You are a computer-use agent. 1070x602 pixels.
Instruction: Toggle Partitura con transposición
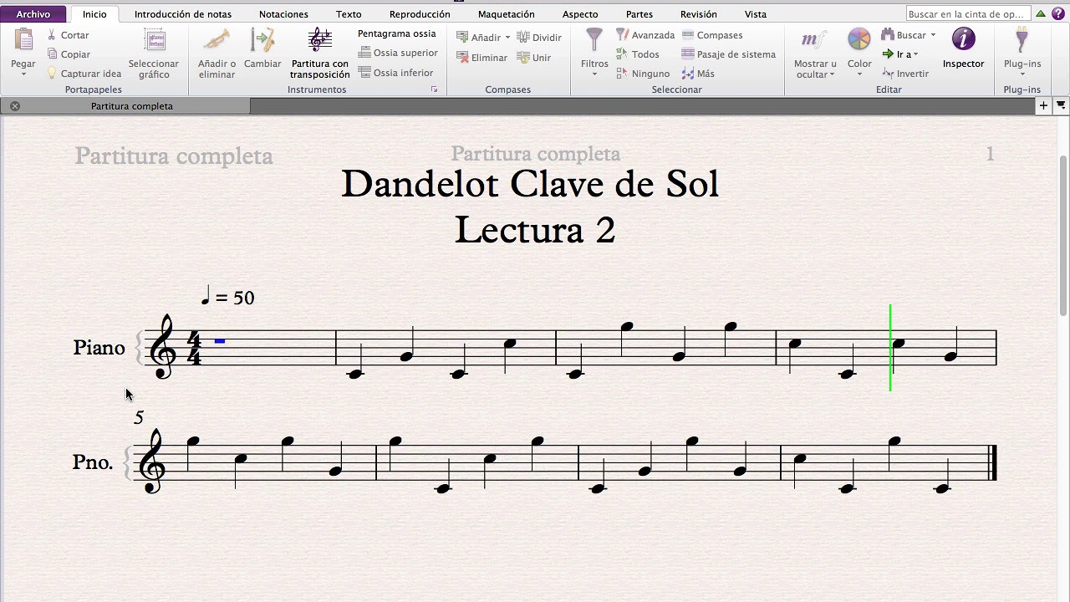pyautogui.click(x=319, y=54)
